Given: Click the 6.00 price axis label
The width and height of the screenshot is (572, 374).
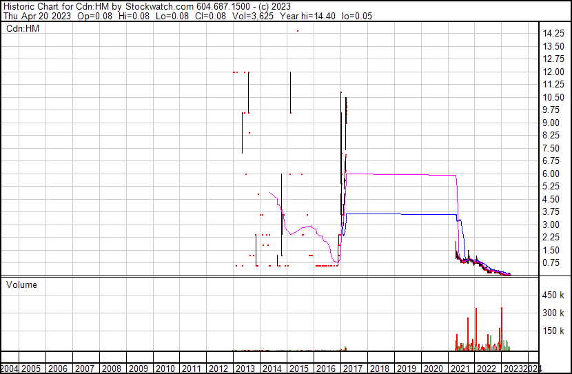Looking at the screenshot, I should pyautogui.click(x=552, y=174).
